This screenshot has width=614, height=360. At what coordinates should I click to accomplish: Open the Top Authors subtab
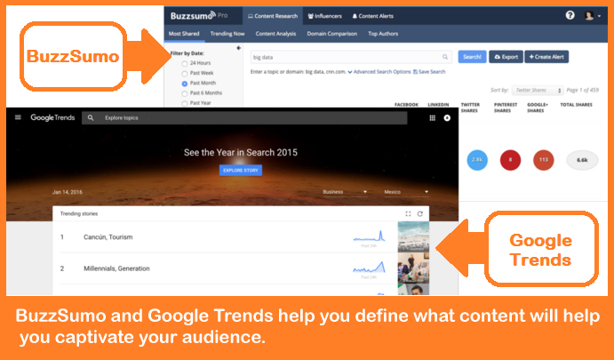pos(383,34)
